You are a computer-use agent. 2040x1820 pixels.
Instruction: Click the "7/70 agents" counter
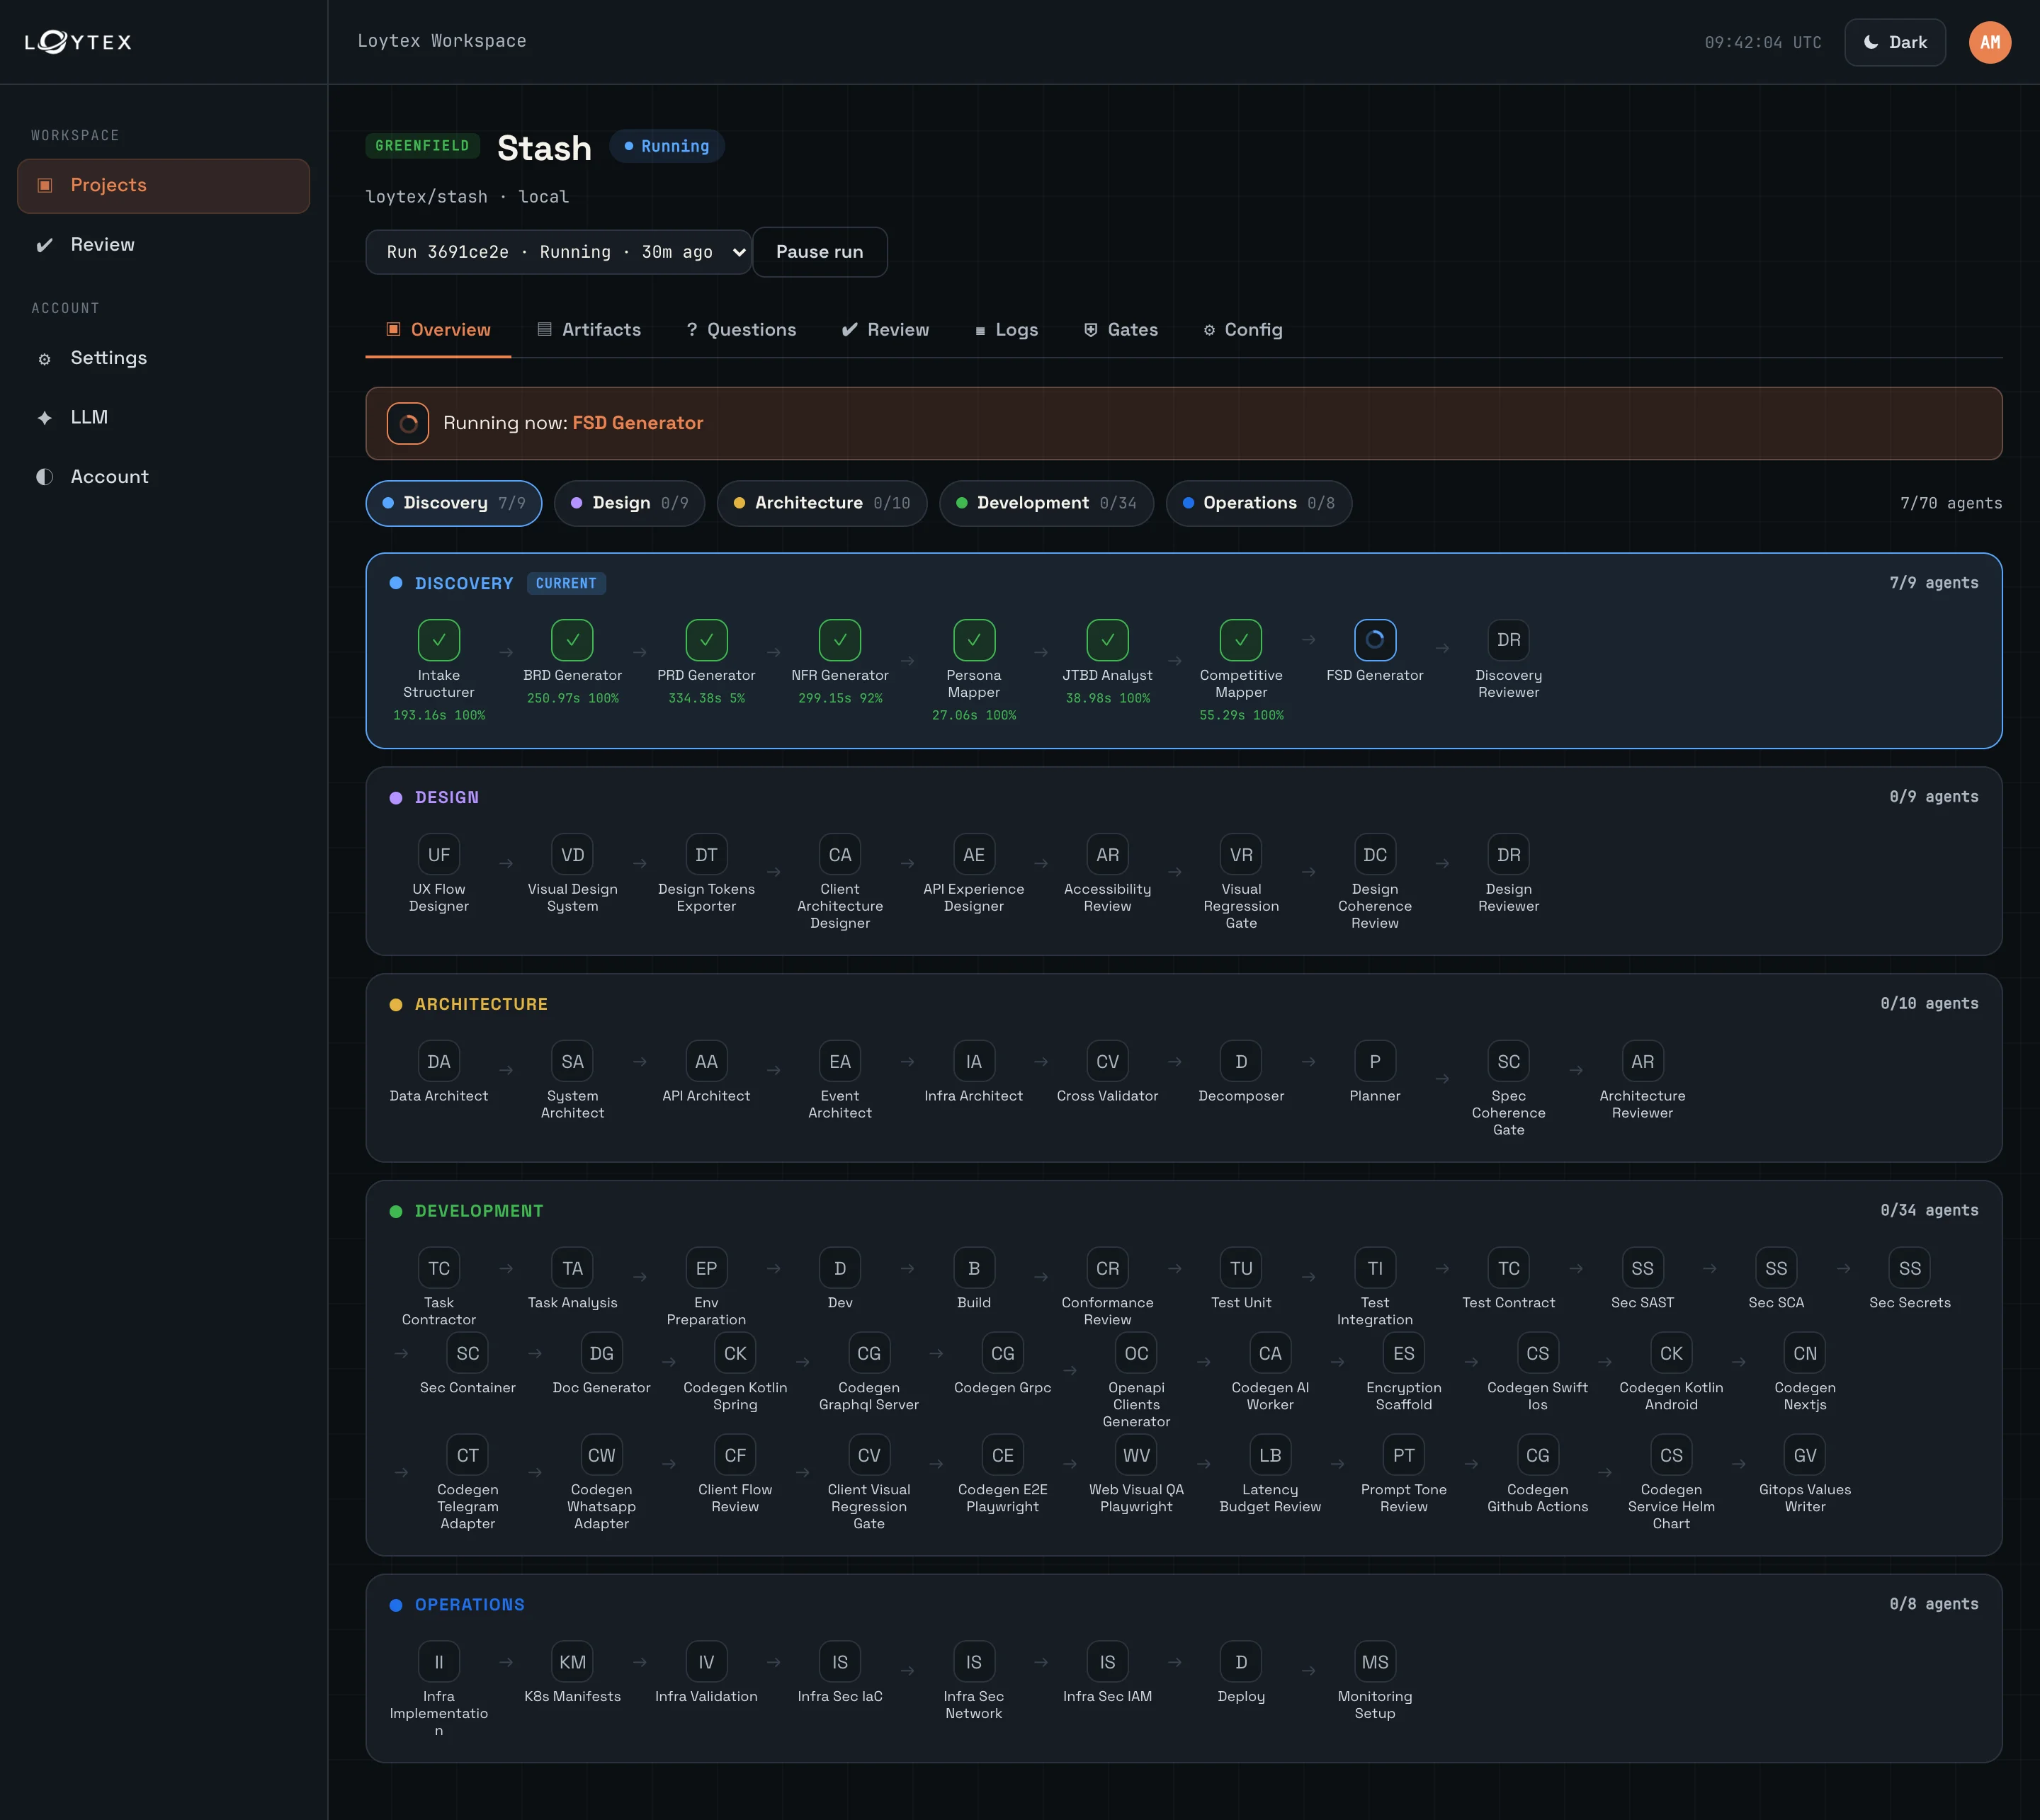click(x=1951, y=503)
